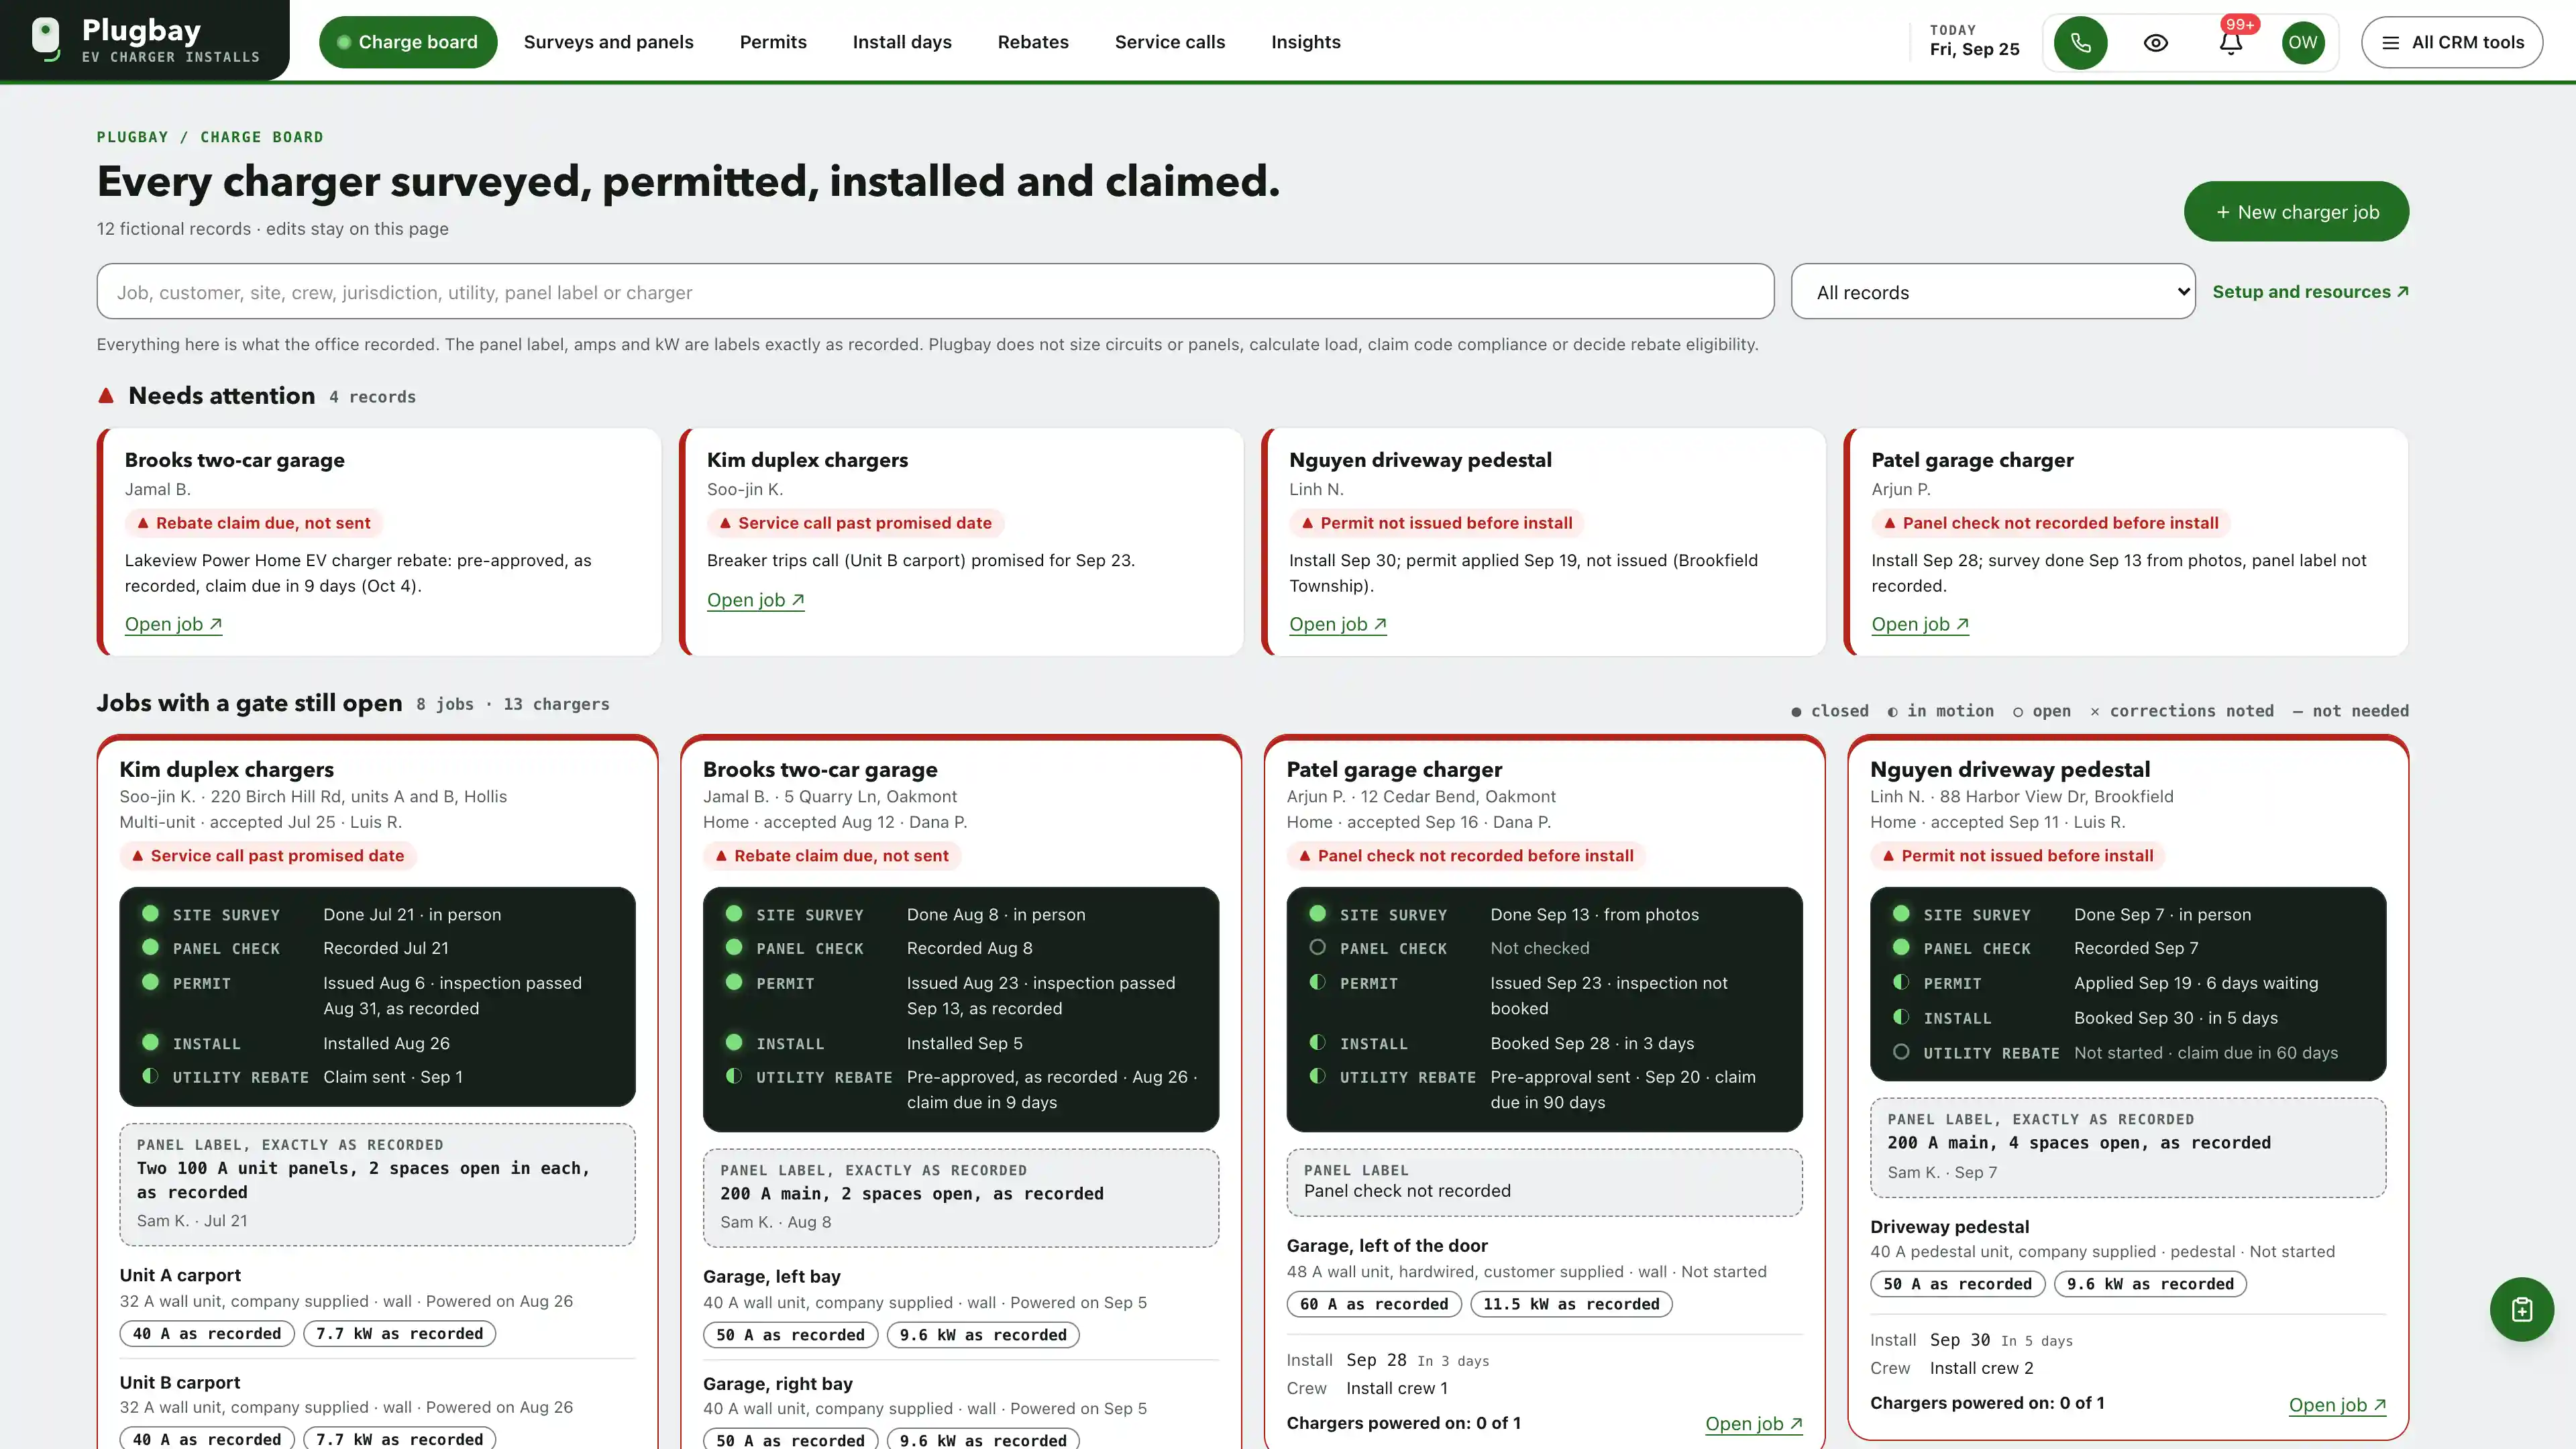Open the Insights tab
Image resolution: width=2576 pixels, height=1449 pixels.
pos(1305,42)
